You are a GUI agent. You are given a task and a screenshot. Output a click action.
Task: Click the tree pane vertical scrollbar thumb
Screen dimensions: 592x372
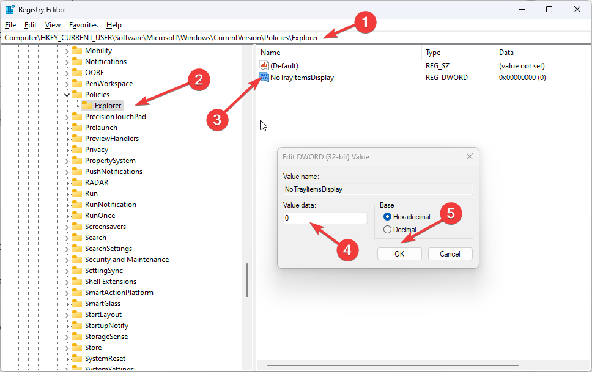click(x=247, y=280)
